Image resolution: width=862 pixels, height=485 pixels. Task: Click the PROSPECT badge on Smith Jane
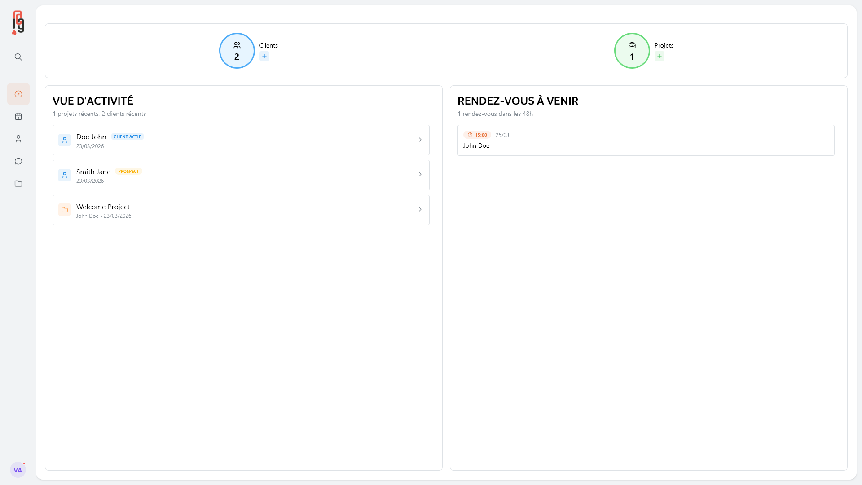click(128, 172)
